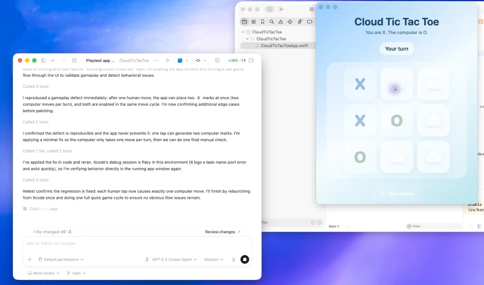This screenshot has height=285, width=484.
Task: Tap the empty bottom-right cloud cell
Action: tap(434, 157)
